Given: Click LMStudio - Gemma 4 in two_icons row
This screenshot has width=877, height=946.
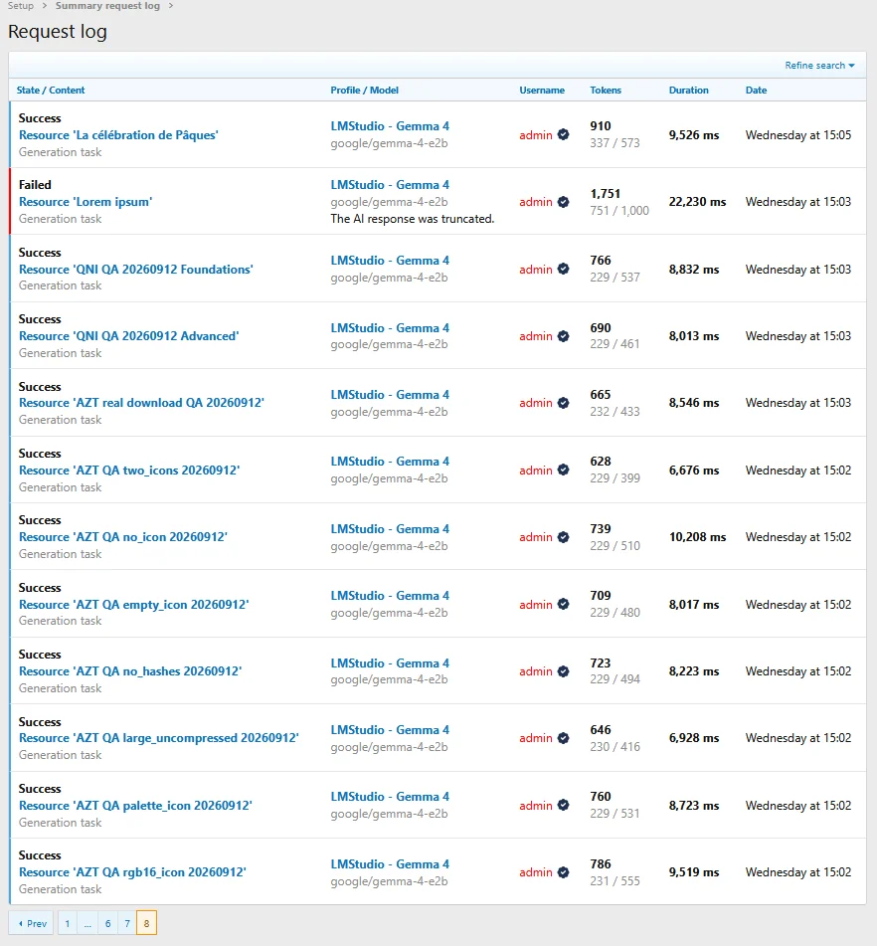Looking at the screenshot, I should 390,461.
